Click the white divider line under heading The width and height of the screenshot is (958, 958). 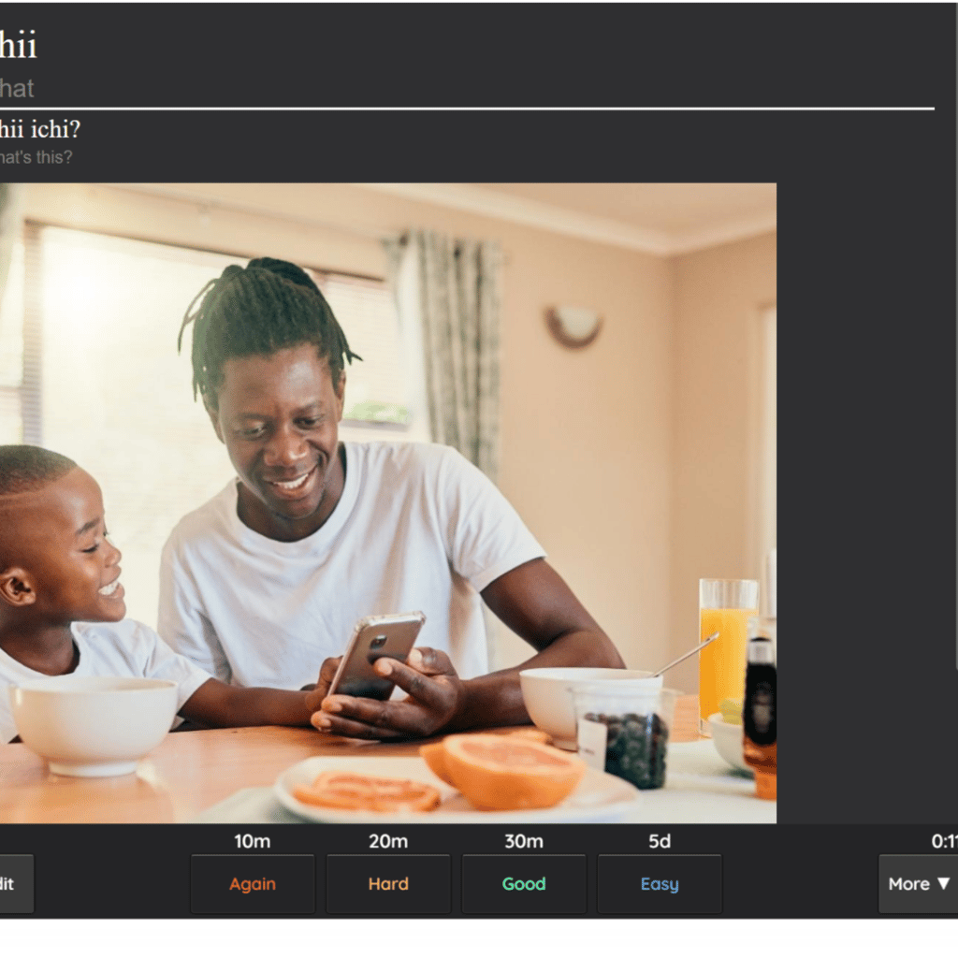(467, 109)
